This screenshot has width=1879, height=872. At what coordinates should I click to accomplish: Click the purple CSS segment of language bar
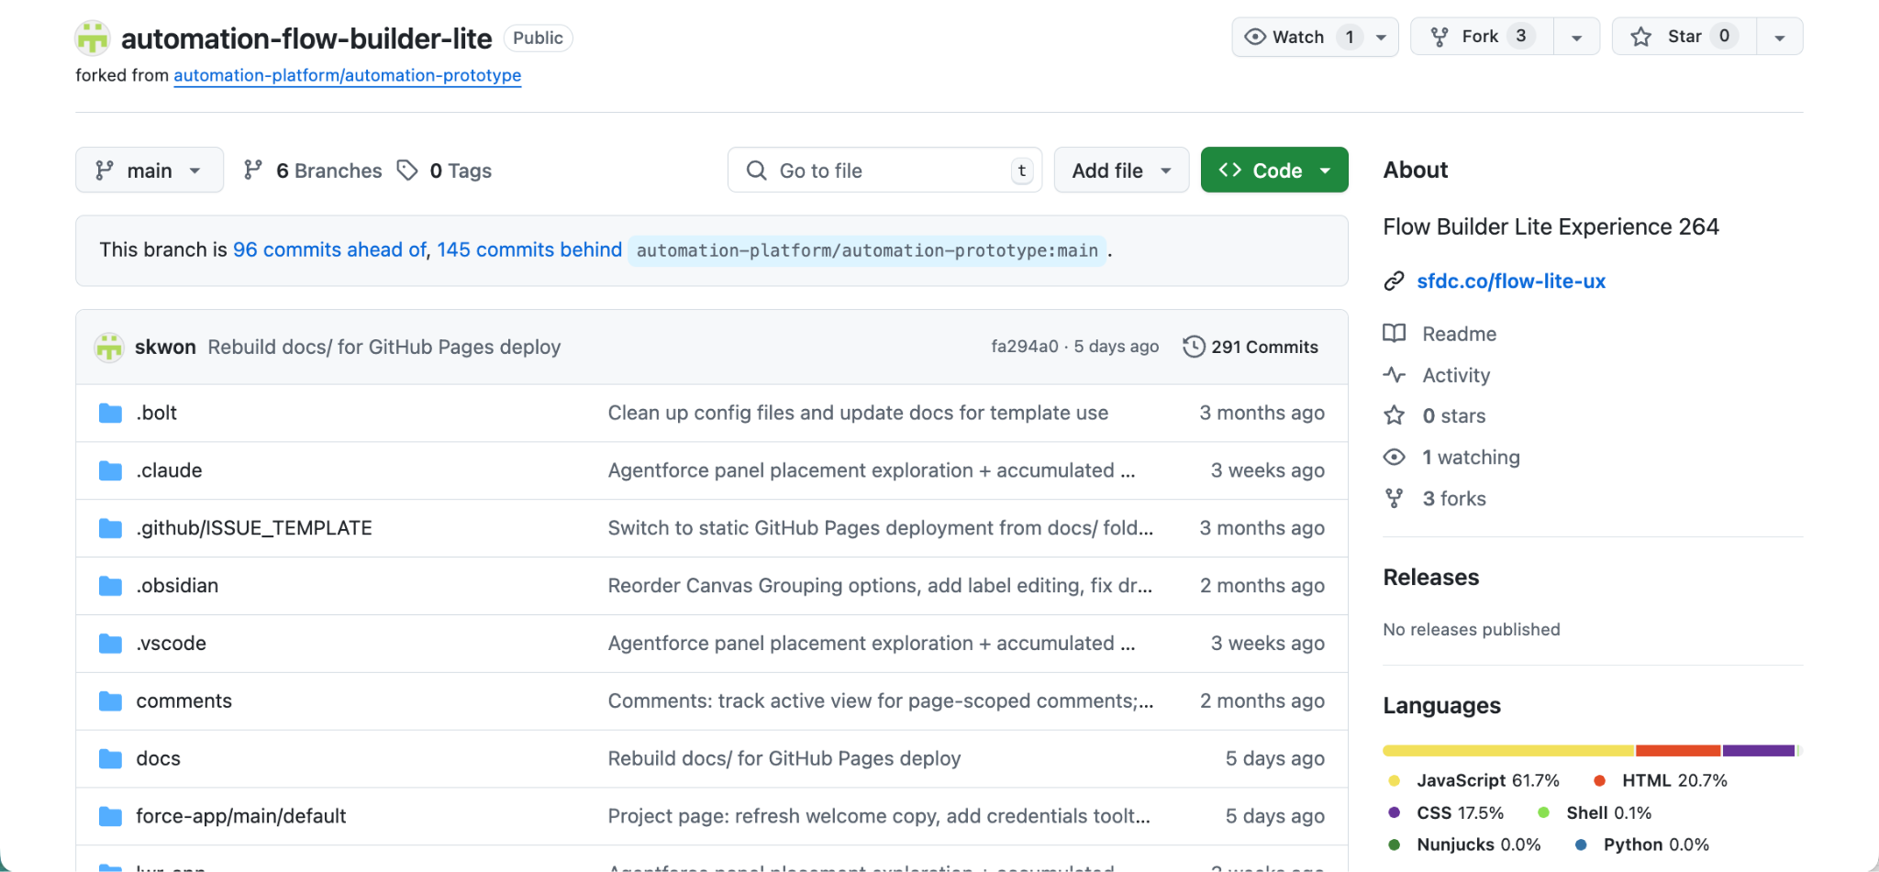pyautogui.click(x=1759, y=751)
